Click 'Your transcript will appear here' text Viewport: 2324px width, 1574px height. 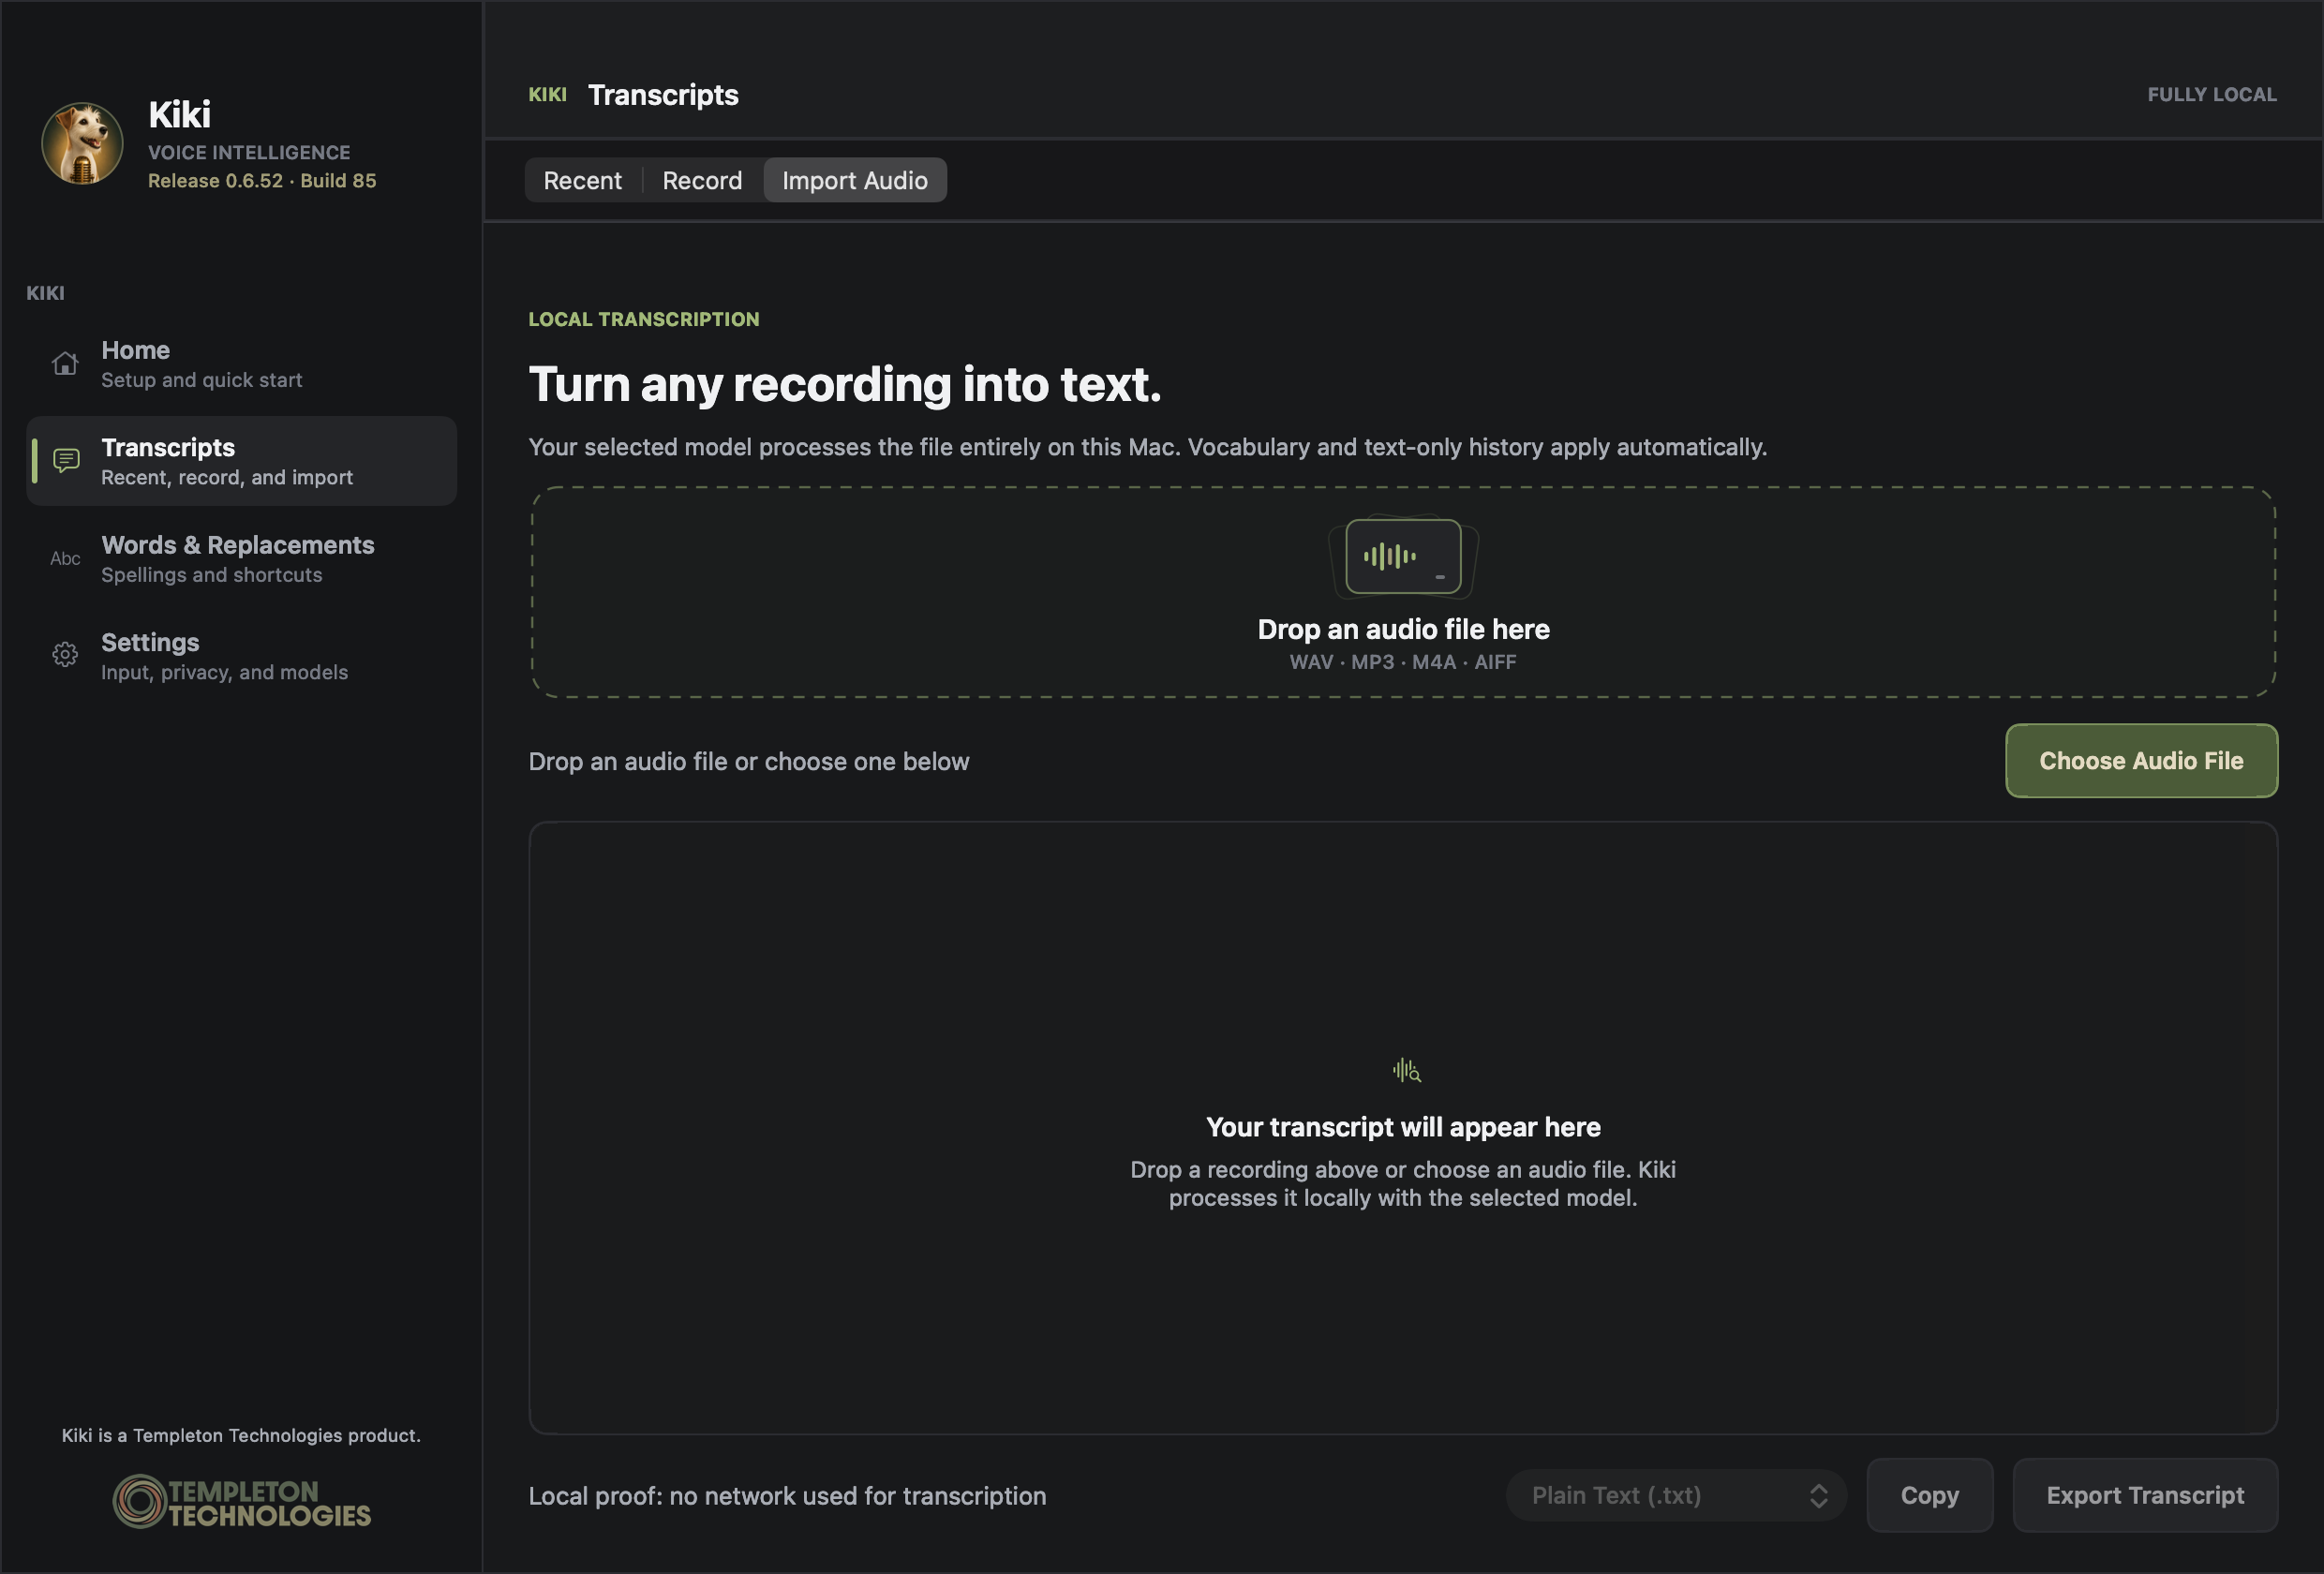pyautogui.click(x=1403, y=1127)
